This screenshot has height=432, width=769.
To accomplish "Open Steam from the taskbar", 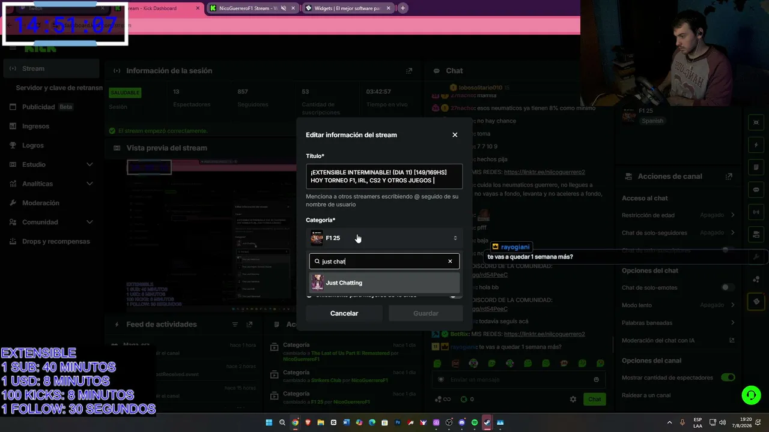I will point(487,422).
